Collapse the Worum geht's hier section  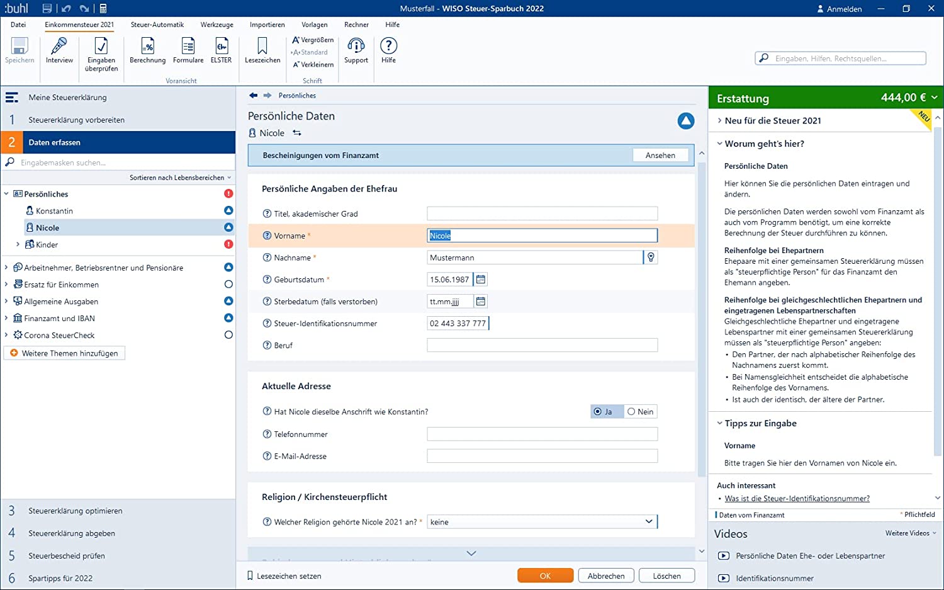point(720,144)
